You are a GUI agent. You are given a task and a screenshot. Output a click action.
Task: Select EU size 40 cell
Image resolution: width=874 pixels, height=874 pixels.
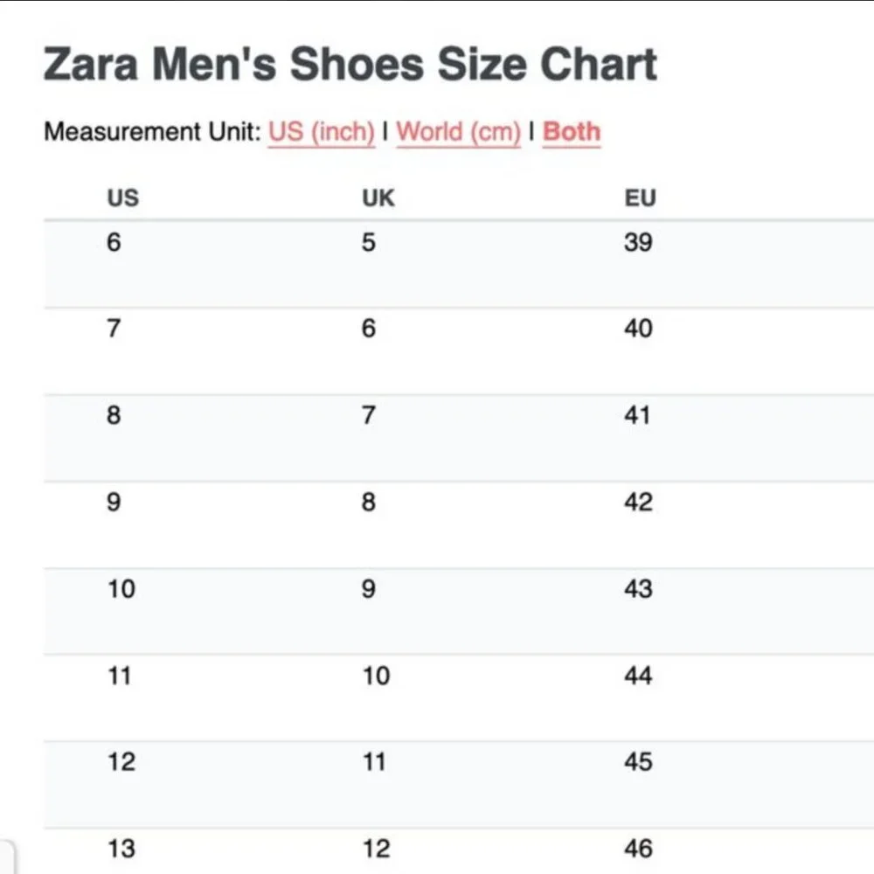click(638, 329)
